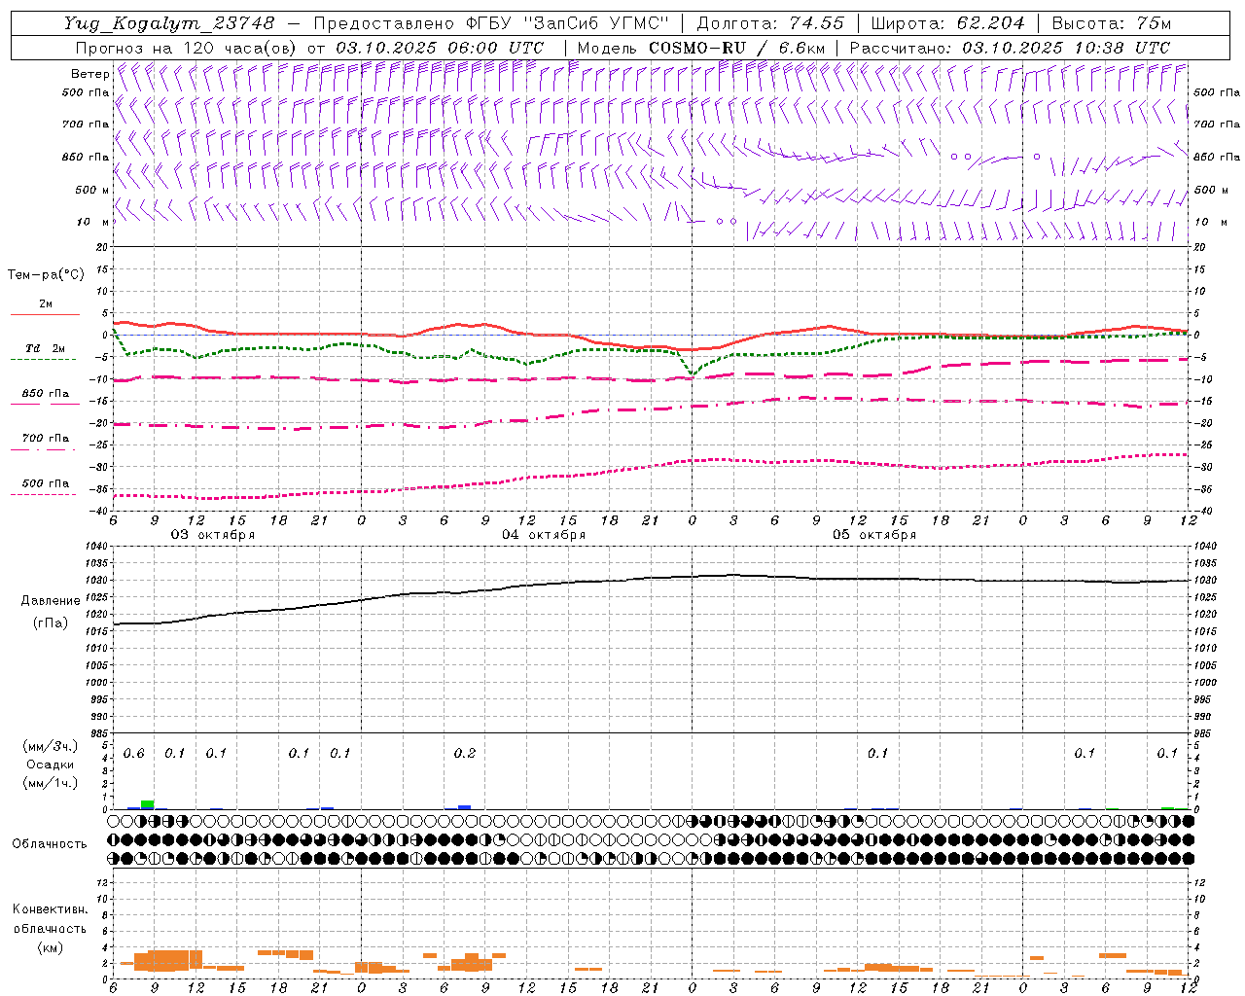1245x996 pixels.
Task: Click the 05 октября date label
Action: pyautogui.click(x=874, y=535)
